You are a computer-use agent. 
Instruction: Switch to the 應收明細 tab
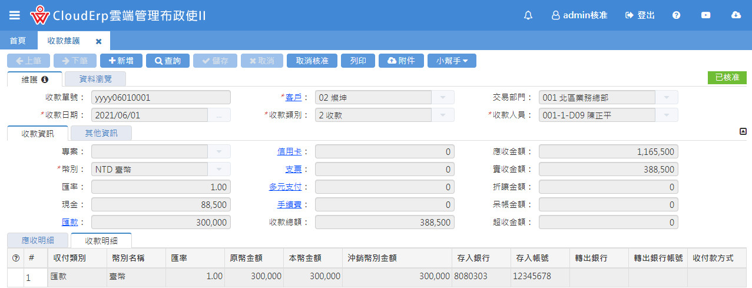38,240
